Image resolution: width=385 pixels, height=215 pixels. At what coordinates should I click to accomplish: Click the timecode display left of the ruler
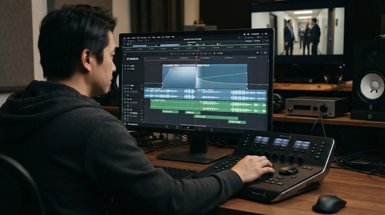point(133,59)
